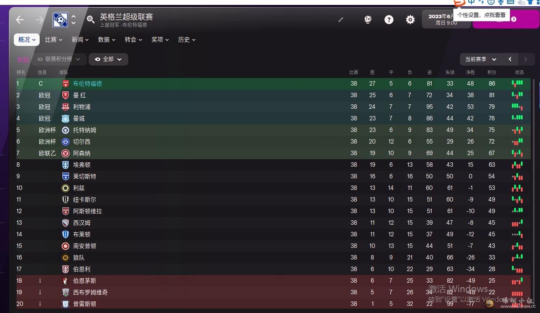This screenshot has height=313, width=540.
Task: Expand the 概况 overview dropdown
Action: pos(27,40)
